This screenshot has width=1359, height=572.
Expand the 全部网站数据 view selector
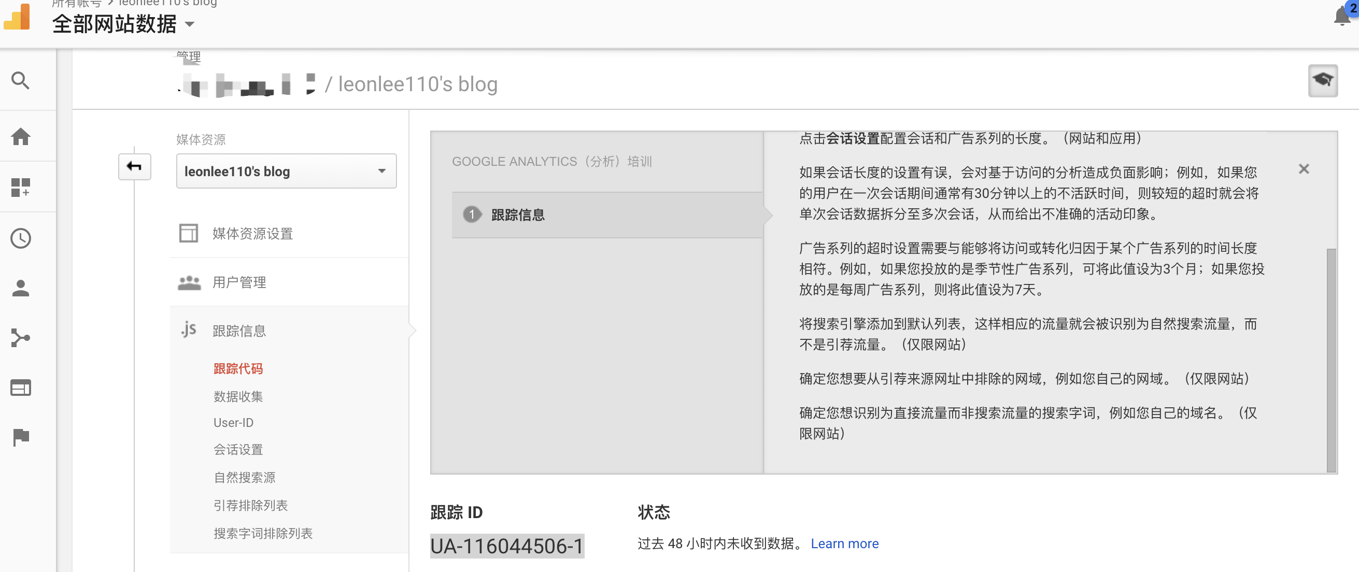(x=123, y=24)
